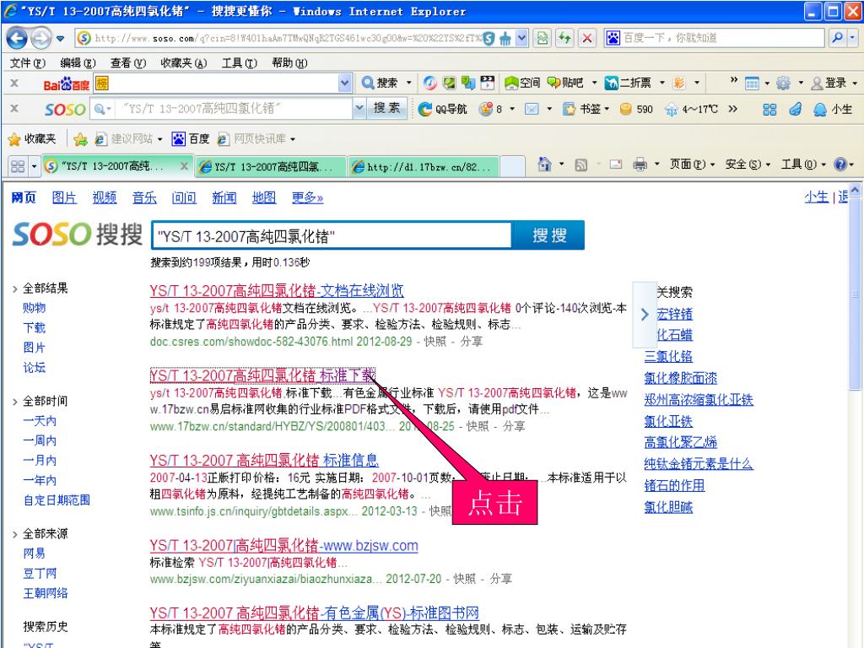Open result 'YS/T 13-2007高纯四氯化锗-文档在线浏览'

point(277,291)
